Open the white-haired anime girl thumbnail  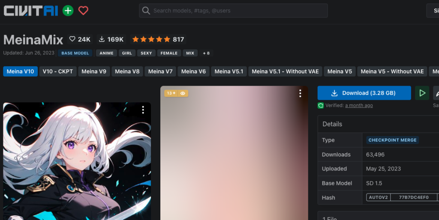point(77,161)
